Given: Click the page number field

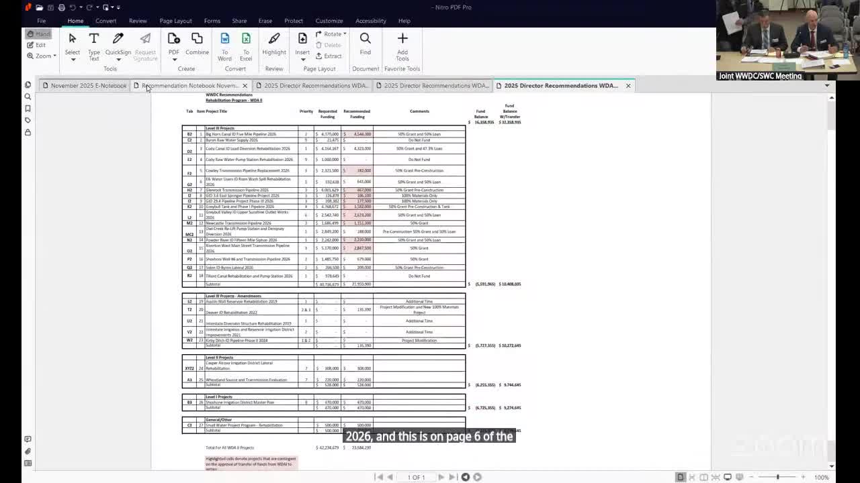Looking at the screenshot, I should [416, 477].
